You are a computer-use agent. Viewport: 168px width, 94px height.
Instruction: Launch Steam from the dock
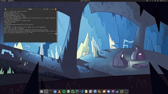tap(117, 91)
